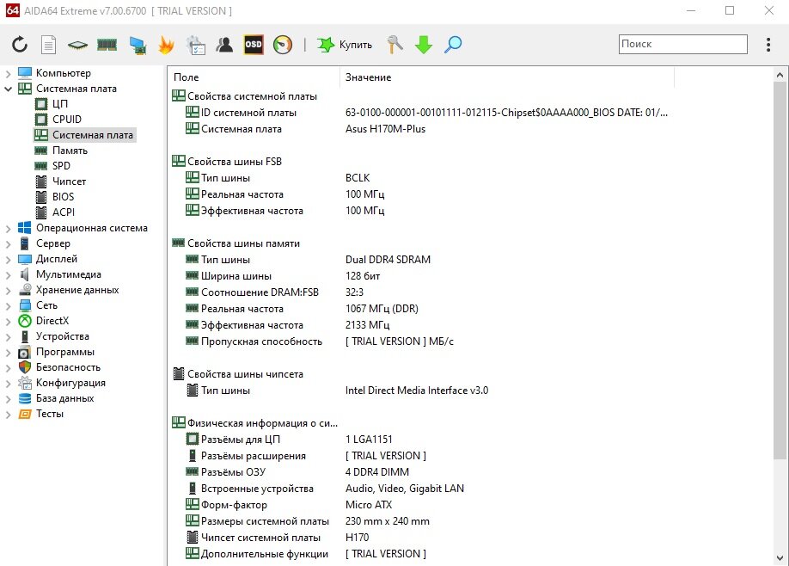Click the Мультимедиа speaker icon
This screenshot has width=789, height=566.
(x=24, y=274)
